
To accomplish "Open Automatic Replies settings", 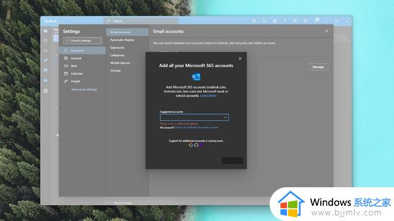I will click(122, 40).
